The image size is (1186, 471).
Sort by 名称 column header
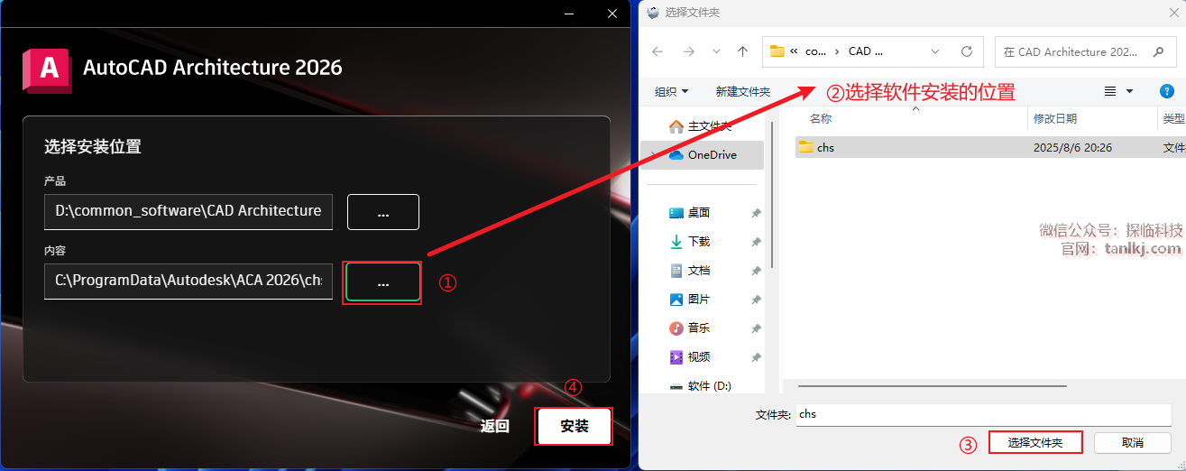coord(821,118)
